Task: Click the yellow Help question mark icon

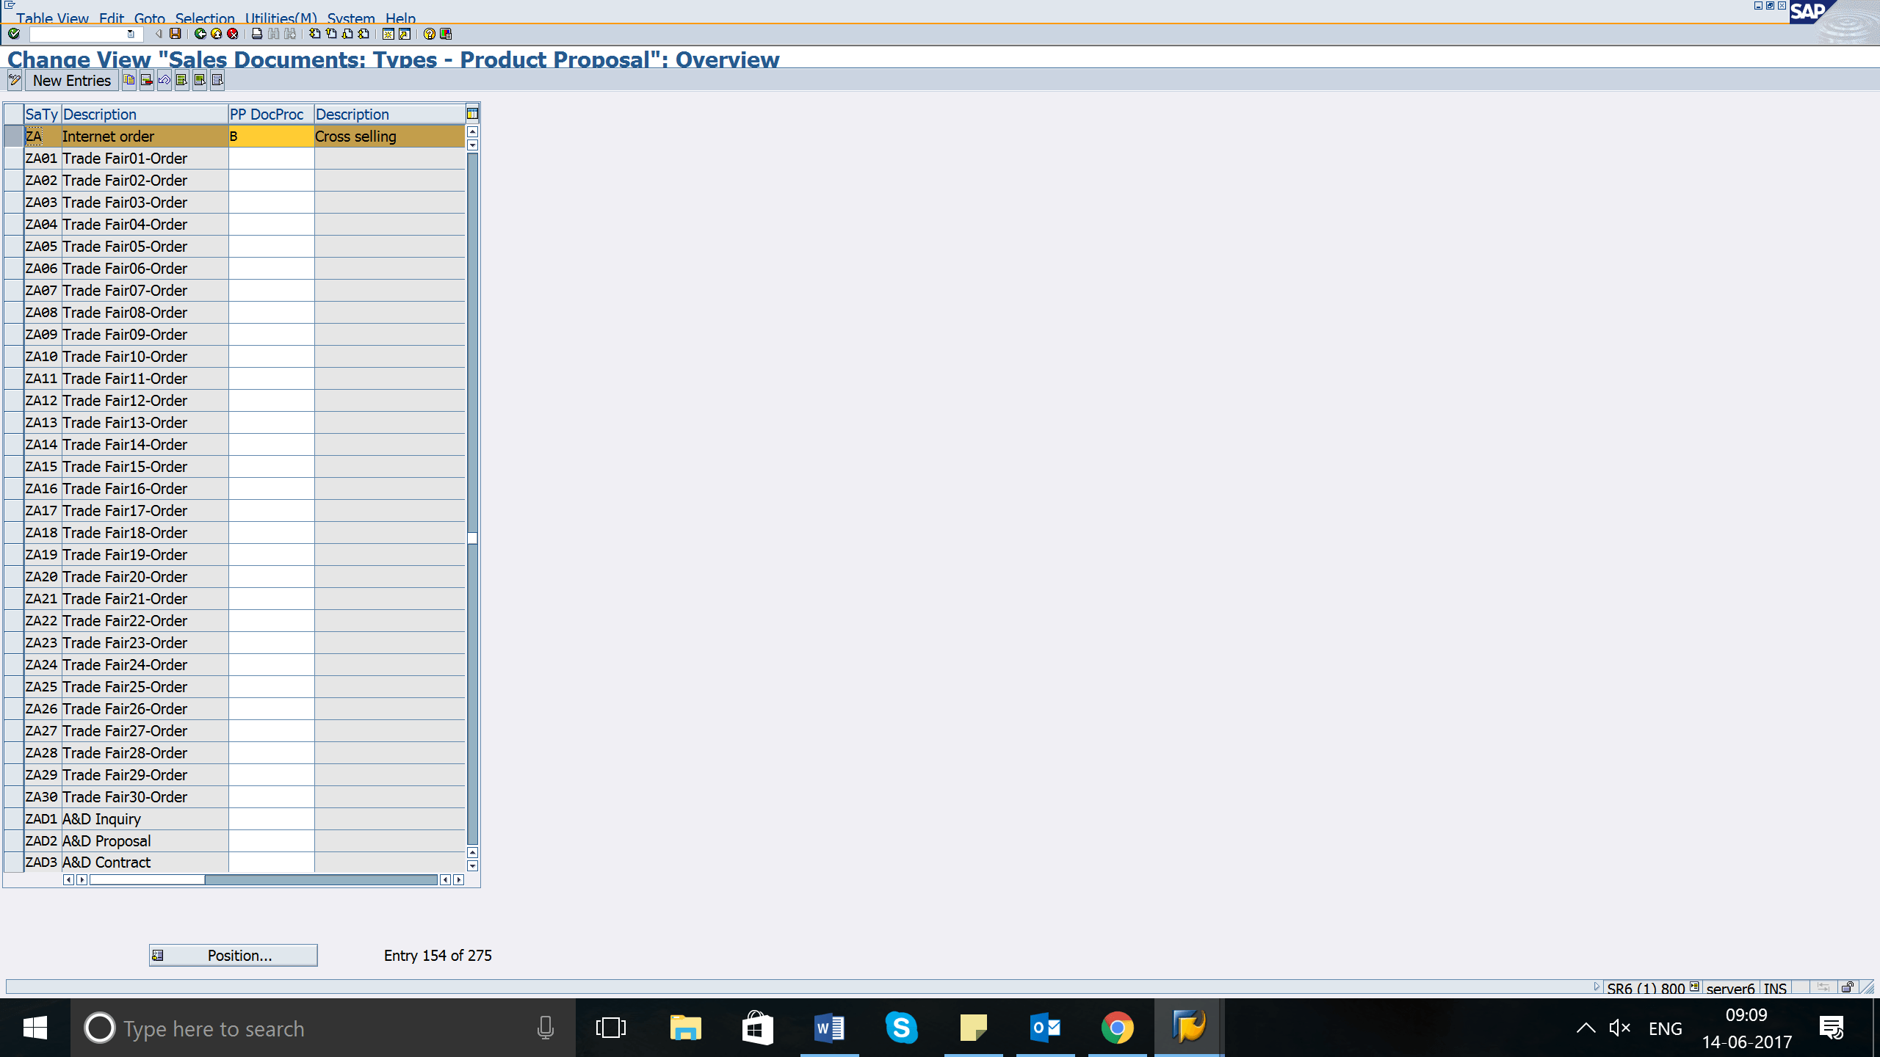Action: pyautogui.click(x=430, y=34)
